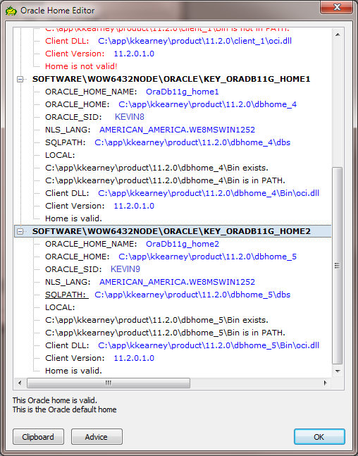358x456 pixels.
Task: Click the vertical scrollbar thumb
Action: (x=338, y=266)
